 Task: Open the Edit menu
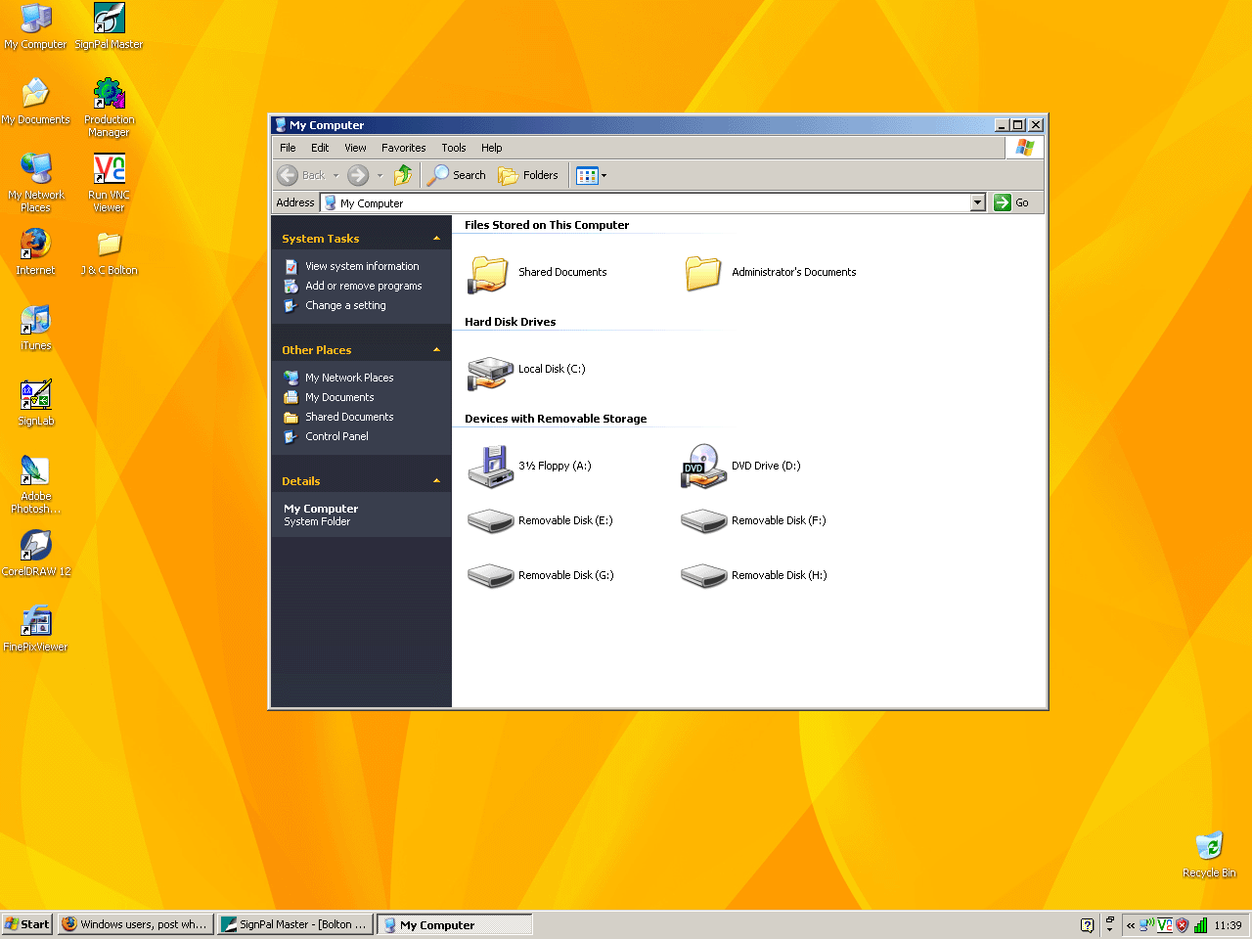(x=320, y=148)
